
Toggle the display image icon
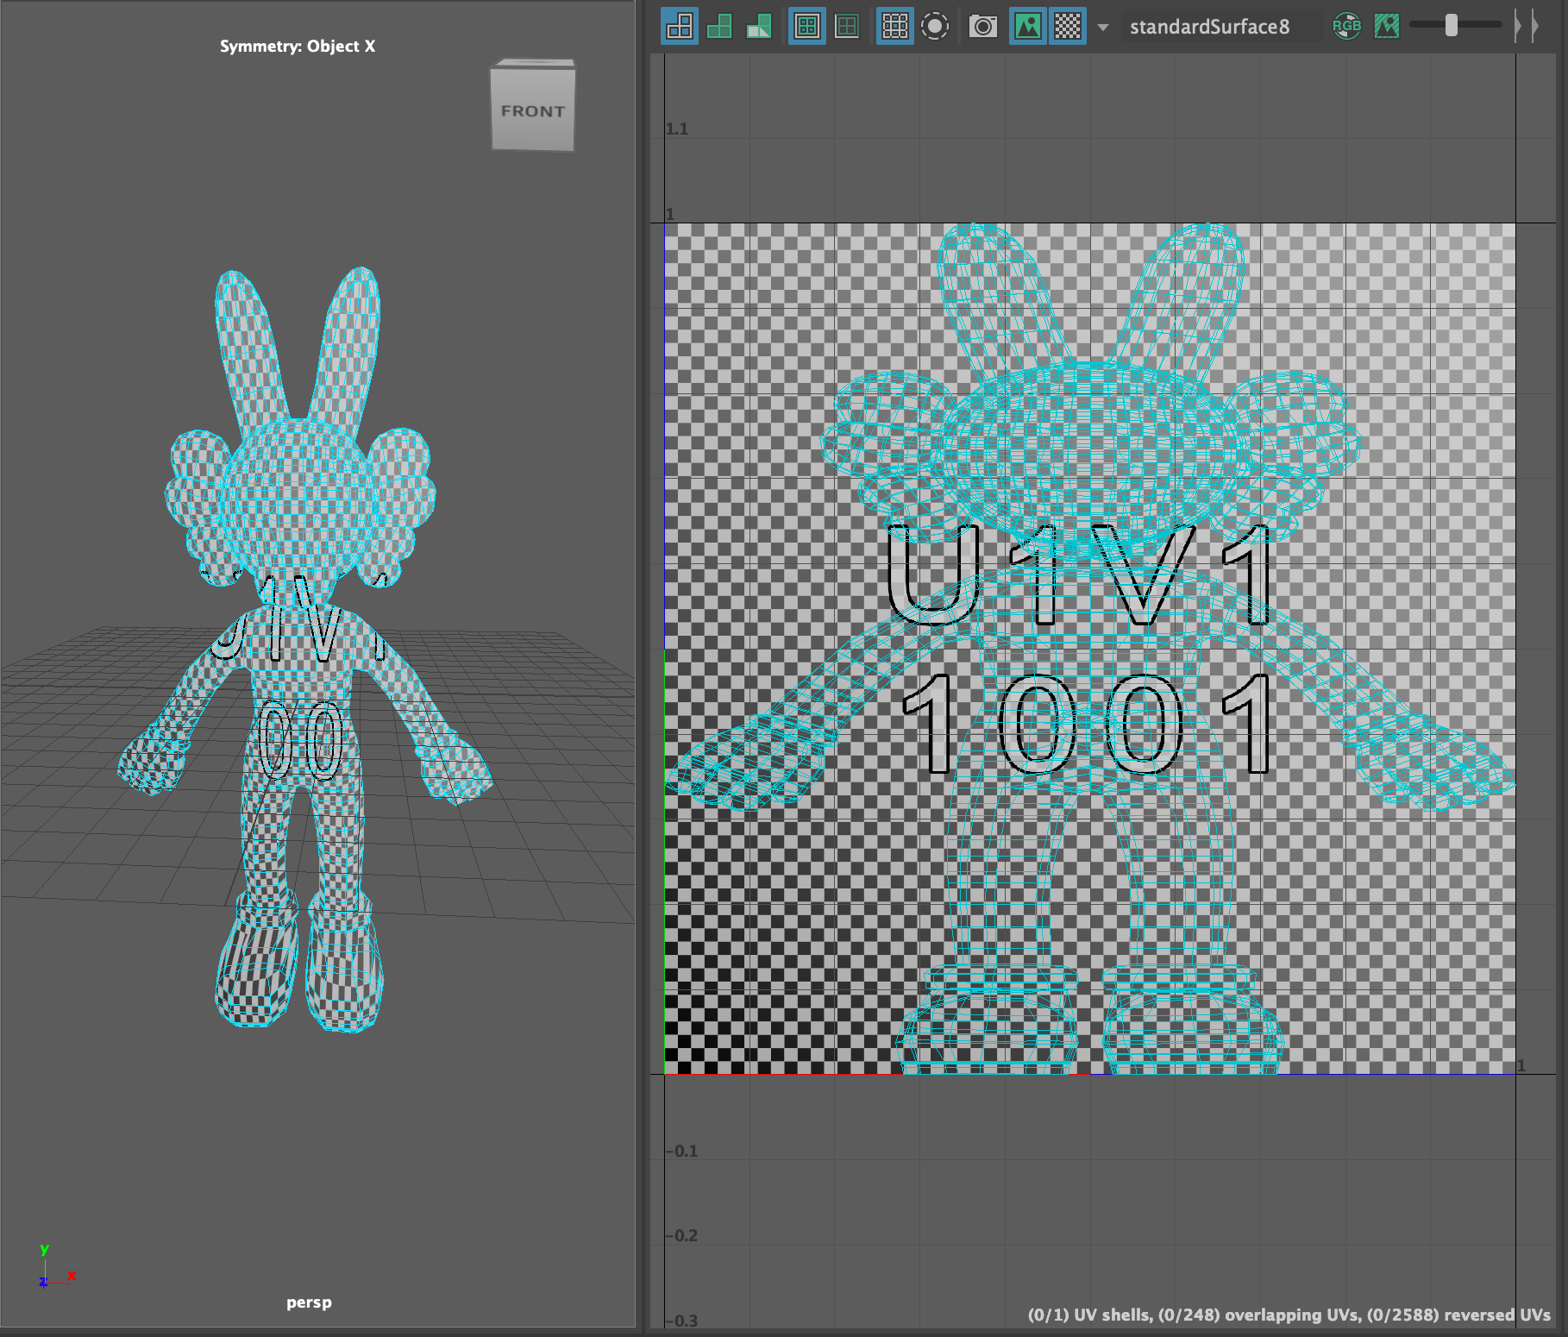(1028, 26)
